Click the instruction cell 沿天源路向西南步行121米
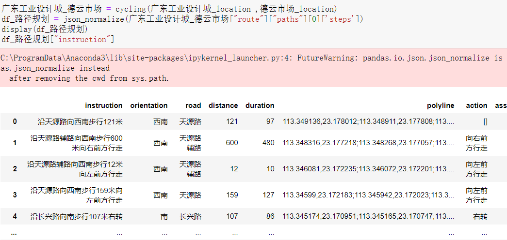 (80, 121)
